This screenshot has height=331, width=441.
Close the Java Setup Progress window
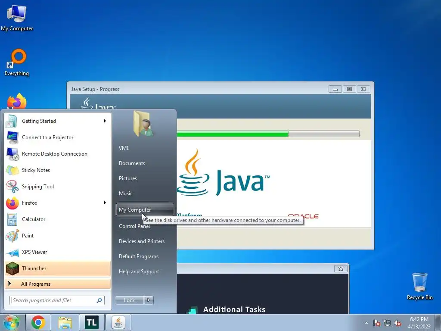[363, 89]
